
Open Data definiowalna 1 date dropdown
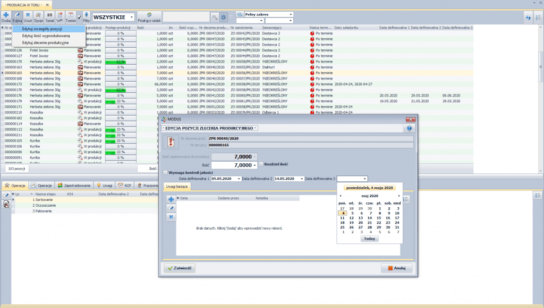pyautogui.click(x=239, y=179)
